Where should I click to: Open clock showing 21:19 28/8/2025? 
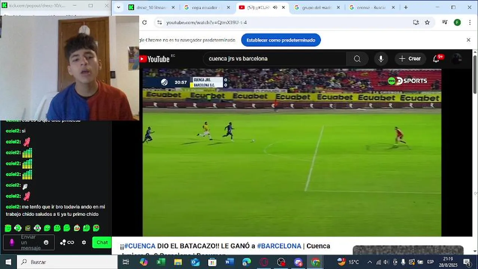448,262
